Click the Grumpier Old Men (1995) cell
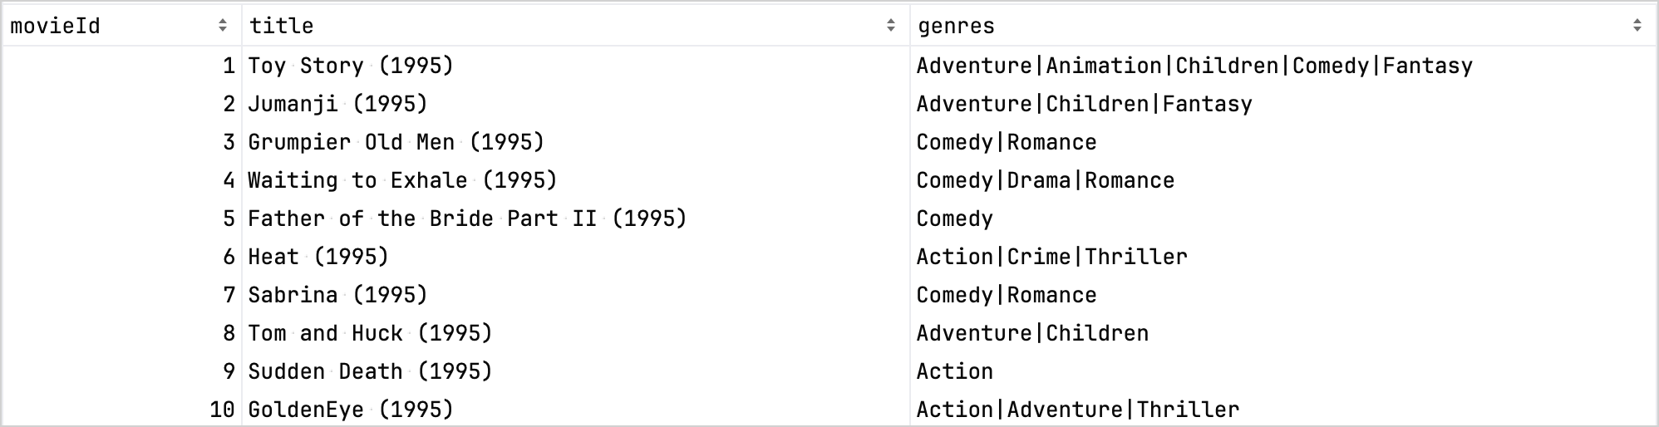Image resolution: width=1659 pixels, height=427 pixels. click(x=396, y=142)
